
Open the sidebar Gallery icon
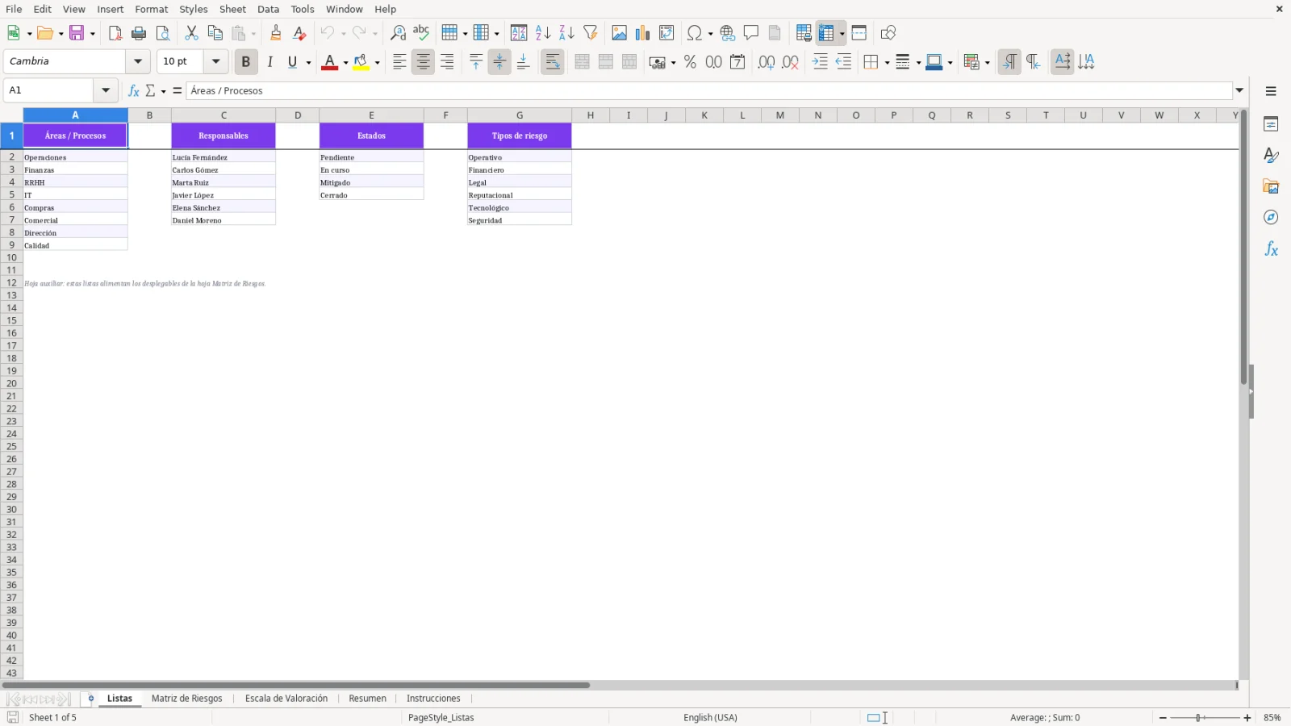[x=1271, y=186]
